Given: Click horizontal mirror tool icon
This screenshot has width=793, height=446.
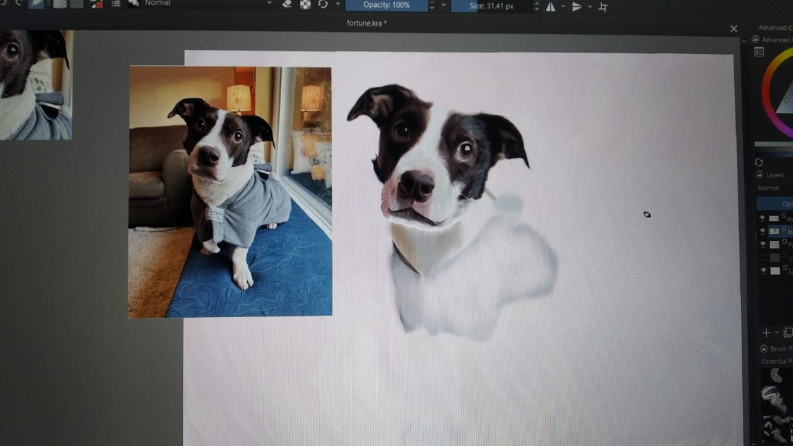Looking at the screenshot, I should (x=550, y=7).
